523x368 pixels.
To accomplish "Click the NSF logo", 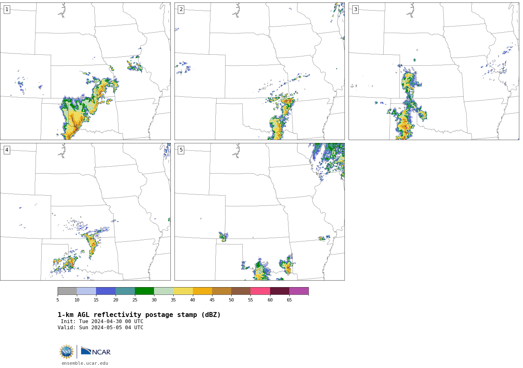I will 67,352.
